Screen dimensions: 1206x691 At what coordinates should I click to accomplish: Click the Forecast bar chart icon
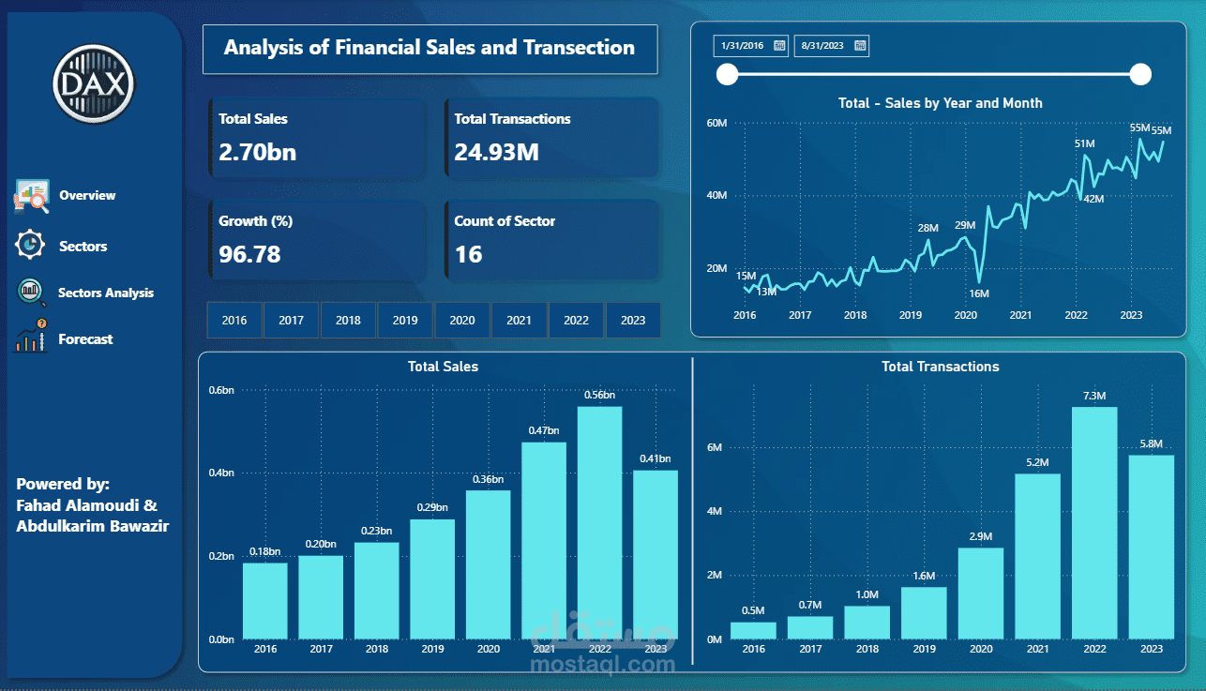[x=32, y=337]
